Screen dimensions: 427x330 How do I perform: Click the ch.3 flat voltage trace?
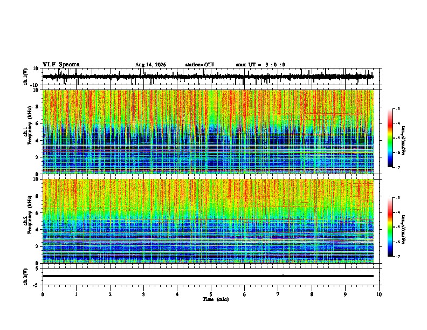pos(208,276)
